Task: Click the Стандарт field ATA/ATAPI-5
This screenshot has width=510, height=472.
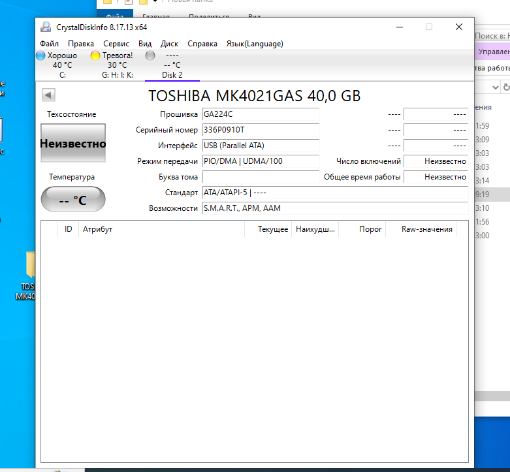Action: click(335, 193)
